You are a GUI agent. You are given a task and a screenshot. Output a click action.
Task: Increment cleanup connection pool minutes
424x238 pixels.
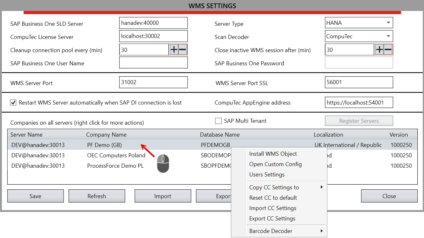pos(174,49)
